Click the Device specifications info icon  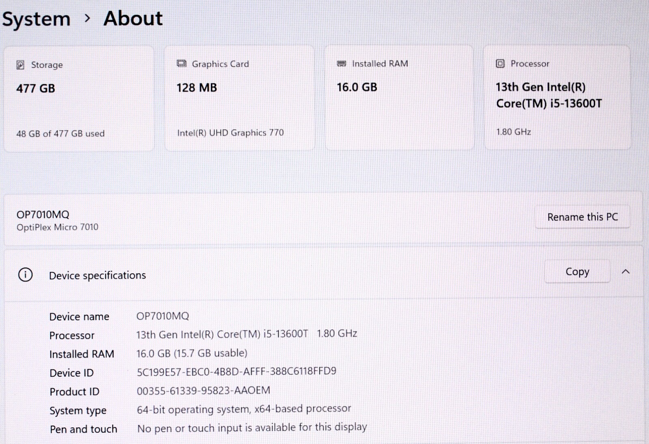pos(25,275)
